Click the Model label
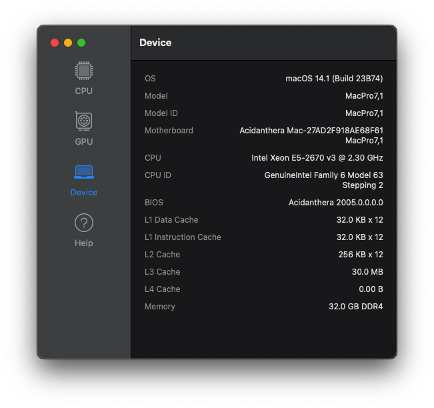Screen dimensions: 434x408 [156, 96]
